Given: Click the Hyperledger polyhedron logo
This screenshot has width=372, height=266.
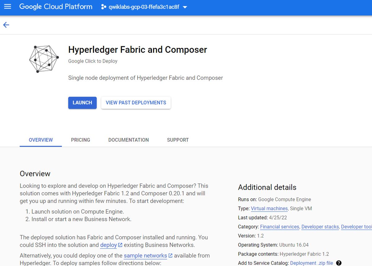Looking at the screenshot, I should pos(44,59).
